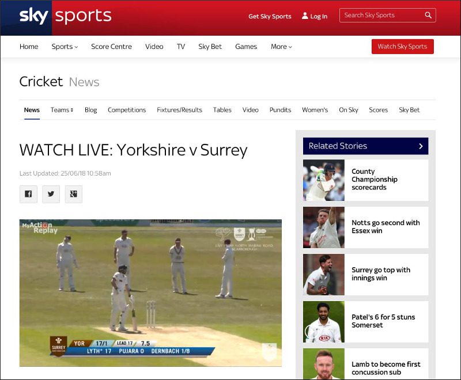
Task: Open Patel's 6 for 5 stuns Somerset story
Action: point(383,321)
